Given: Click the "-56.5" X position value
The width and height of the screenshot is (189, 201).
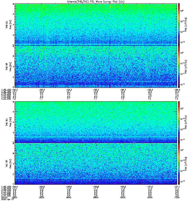Looking at the screenshot, I should [x=42, y=187].
